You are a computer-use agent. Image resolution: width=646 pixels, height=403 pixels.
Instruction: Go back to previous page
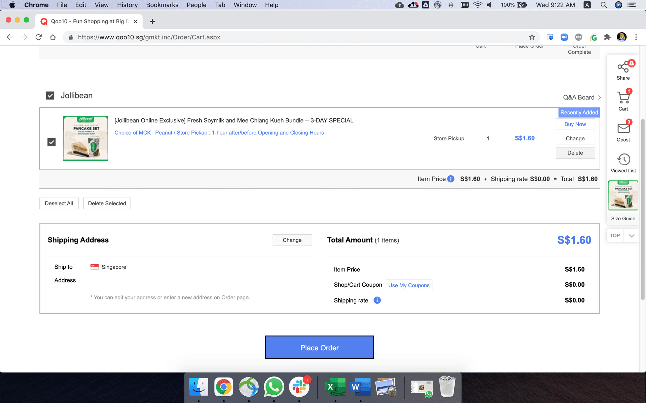pyautogui.click(x=10, y=37)
